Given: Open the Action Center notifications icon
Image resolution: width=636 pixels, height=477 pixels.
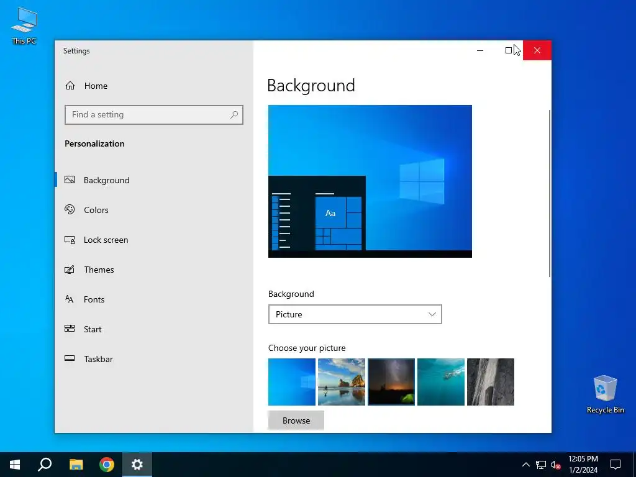Looking at the screenshot, I should pos(616,465).
